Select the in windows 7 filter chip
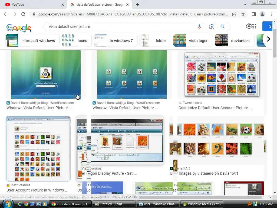Viewport: 277px width, 208px height. 116,41
